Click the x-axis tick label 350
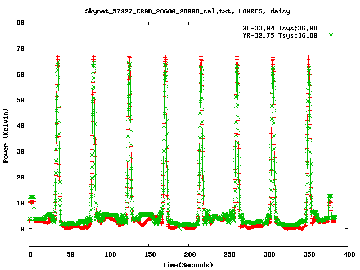Image resolution: width=360 pixels, height=270 pixels. (x=309, y=254)
